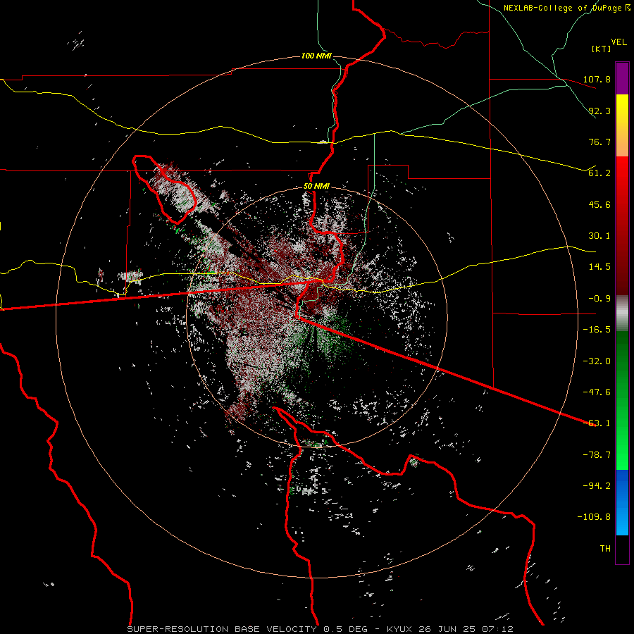The image size is (634, 634).
Task: Select the -32.0 legend value
Action: (597, 361)
